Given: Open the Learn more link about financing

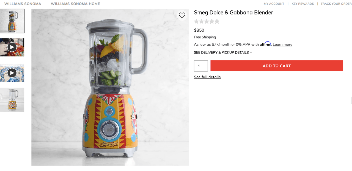Looking at the screenshot, I should pyautogui.click(x=282, y=44).
